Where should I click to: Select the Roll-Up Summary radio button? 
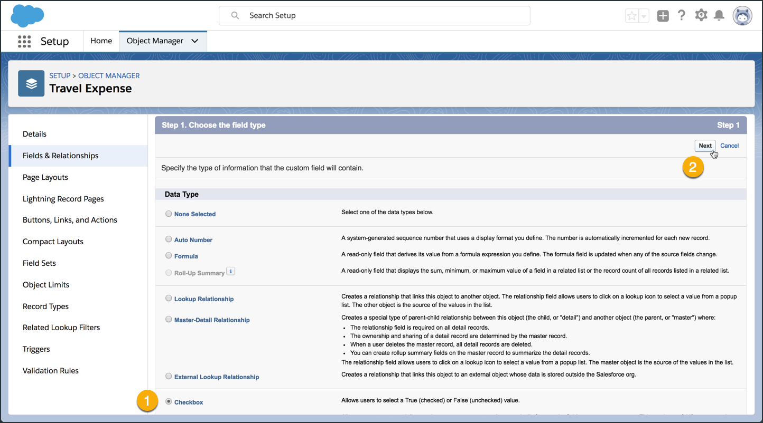(169, 273)
